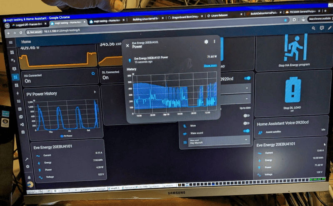Open new Chrome tab plus button
Screen dimensions: 333x206
[325, 11]
